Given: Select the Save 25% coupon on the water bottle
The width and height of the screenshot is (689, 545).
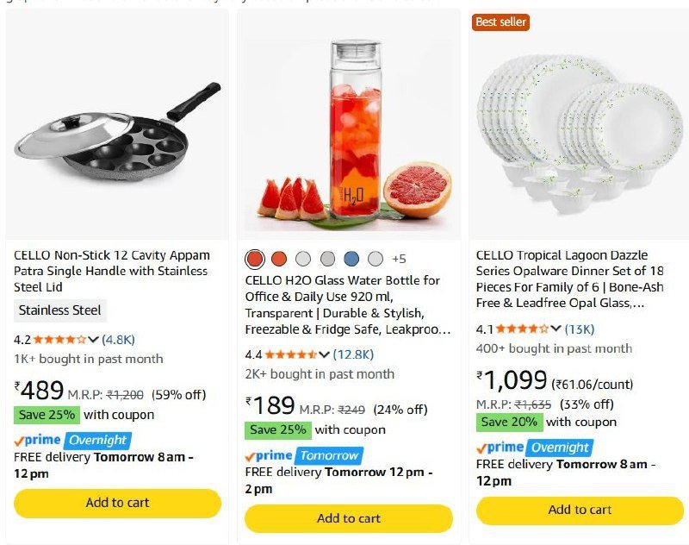Looking at the screenshot, I should (x=279, y=427).
